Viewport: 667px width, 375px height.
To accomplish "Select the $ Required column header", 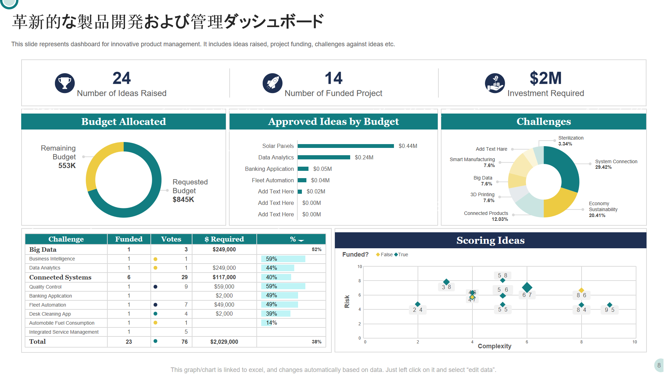I will 224,239.
